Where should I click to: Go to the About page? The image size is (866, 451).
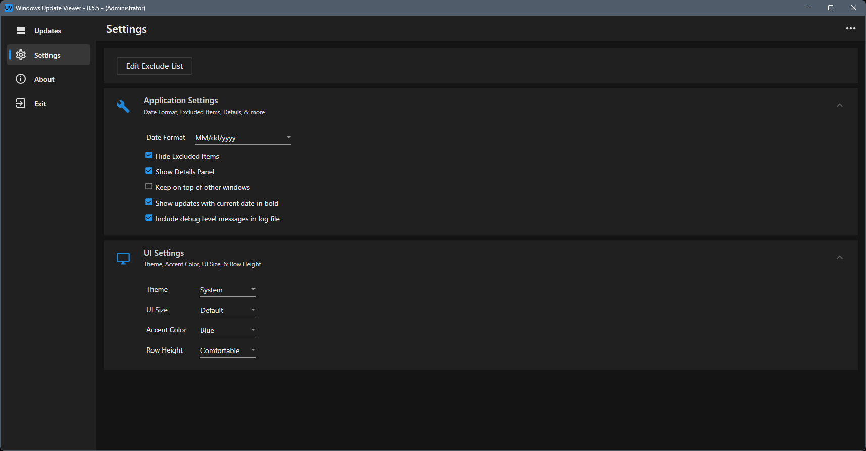pos(44,79)
